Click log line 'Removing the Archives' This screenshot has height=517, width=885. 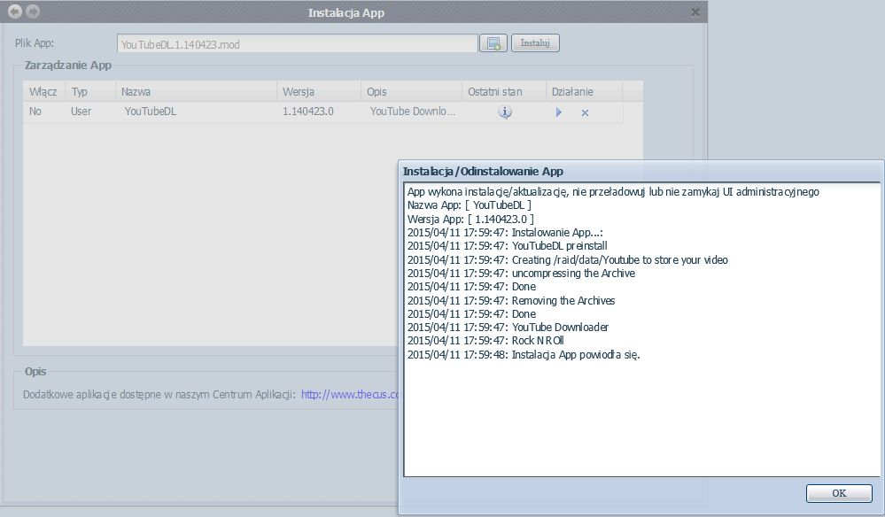pyautogui.click(x=511, y=300)
